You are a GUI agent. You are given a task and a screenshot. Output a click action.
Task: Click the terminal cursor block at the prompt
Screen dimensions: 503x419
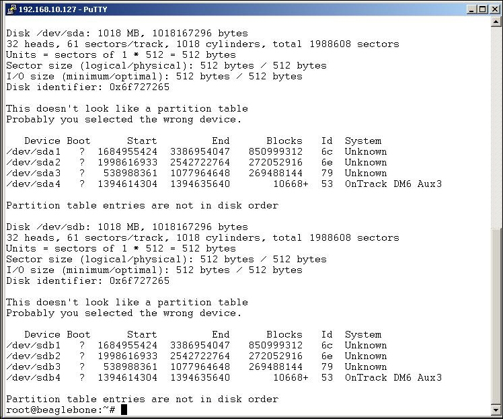pyautogui.click(x=124, y=410)
